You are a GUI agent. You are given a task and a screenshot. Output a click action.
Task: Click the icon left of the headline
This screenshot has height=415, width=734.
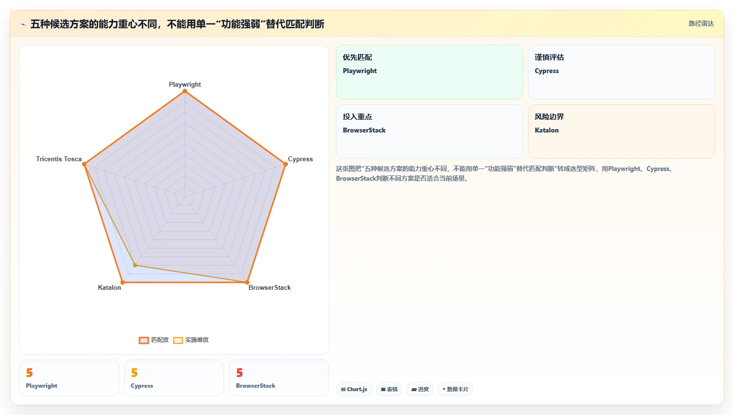(23, 24)
